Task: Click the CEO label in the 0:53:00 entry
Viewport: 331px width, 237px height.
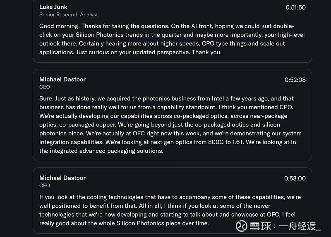Action: point(45,186)
